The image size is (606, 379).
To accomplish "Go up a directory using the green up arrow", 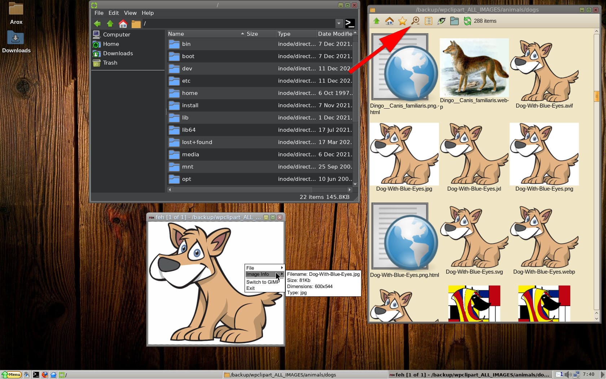I will (376, 21).
